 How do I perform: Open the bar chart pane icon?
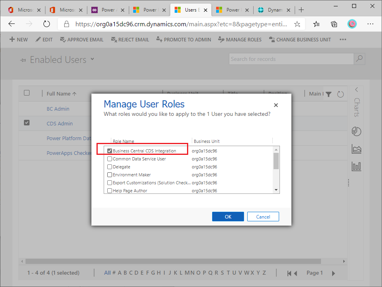click(356, 166)
